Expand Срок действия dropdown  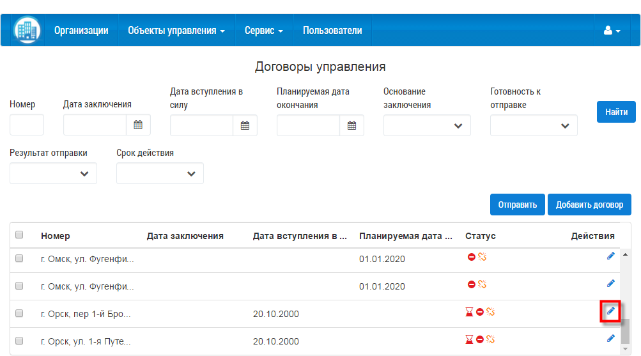pos(160,173)
